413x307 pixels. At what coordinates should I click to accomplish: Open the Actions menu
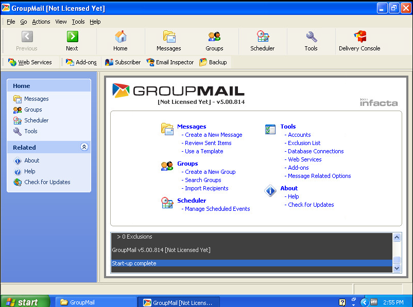(x=41, y=22)
